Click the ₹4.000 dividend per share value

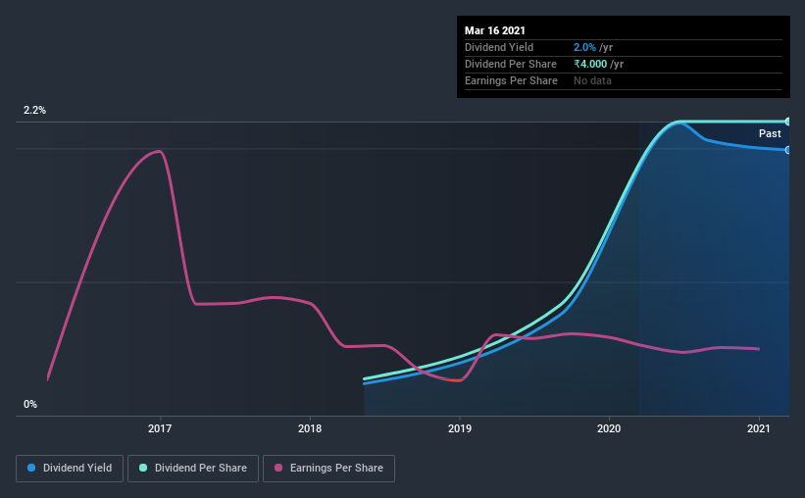(x=590, y=64)
